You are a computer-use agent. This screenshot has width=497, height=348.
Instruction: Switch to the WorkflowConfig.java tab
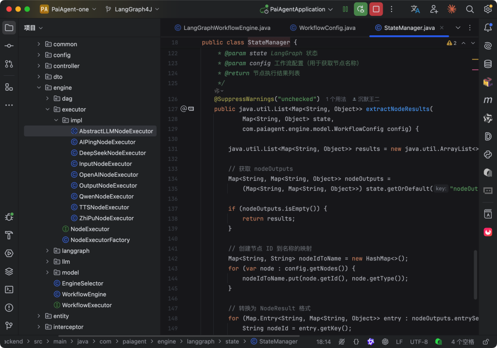(327, 28)
